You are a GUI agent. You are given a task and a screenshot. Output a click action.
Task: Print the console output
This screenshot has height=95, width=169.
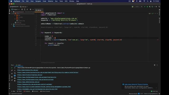tap(15, 78)
